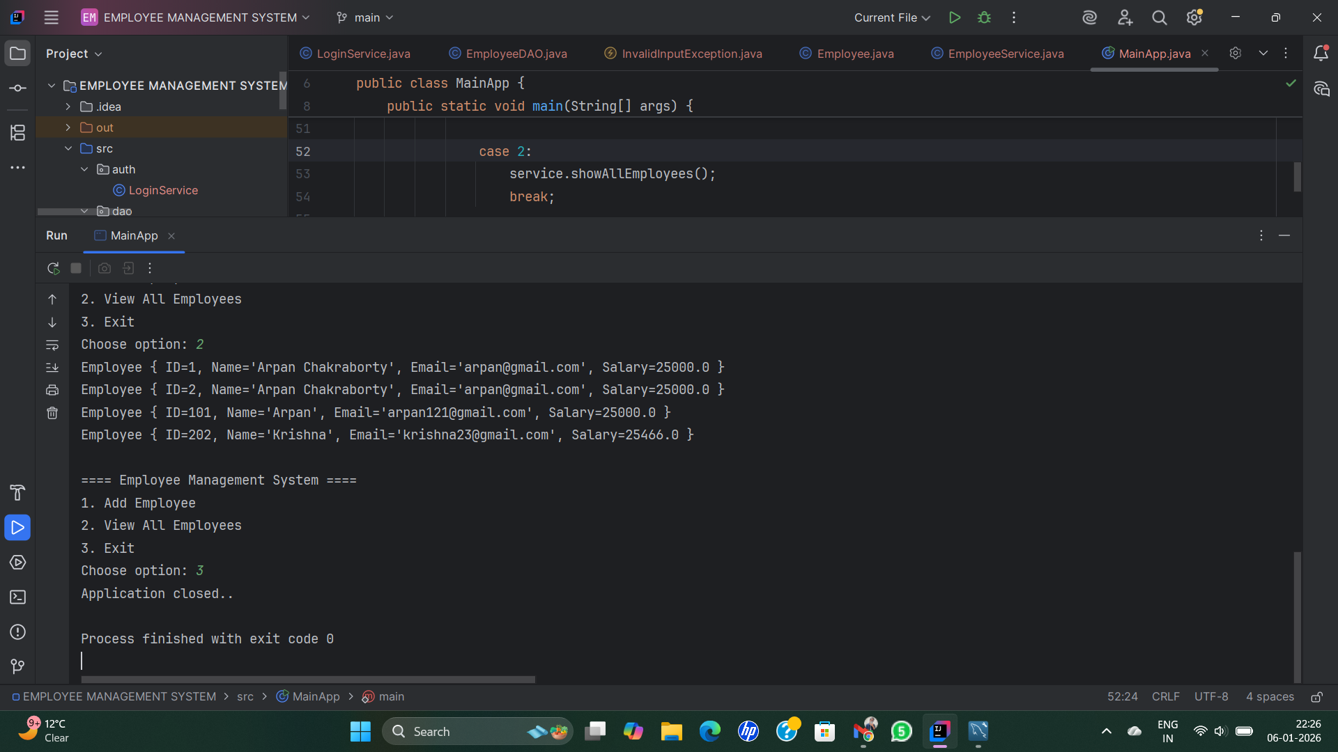The image size is (1338, 752).
Task: Open Search Everywhere with the magnifier
Action: click(x=1159, y=17)
